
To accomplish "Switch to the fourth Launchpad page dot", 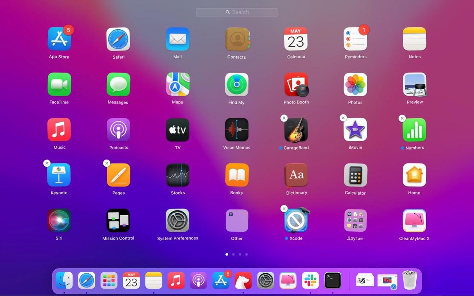I will pos(247,254).
